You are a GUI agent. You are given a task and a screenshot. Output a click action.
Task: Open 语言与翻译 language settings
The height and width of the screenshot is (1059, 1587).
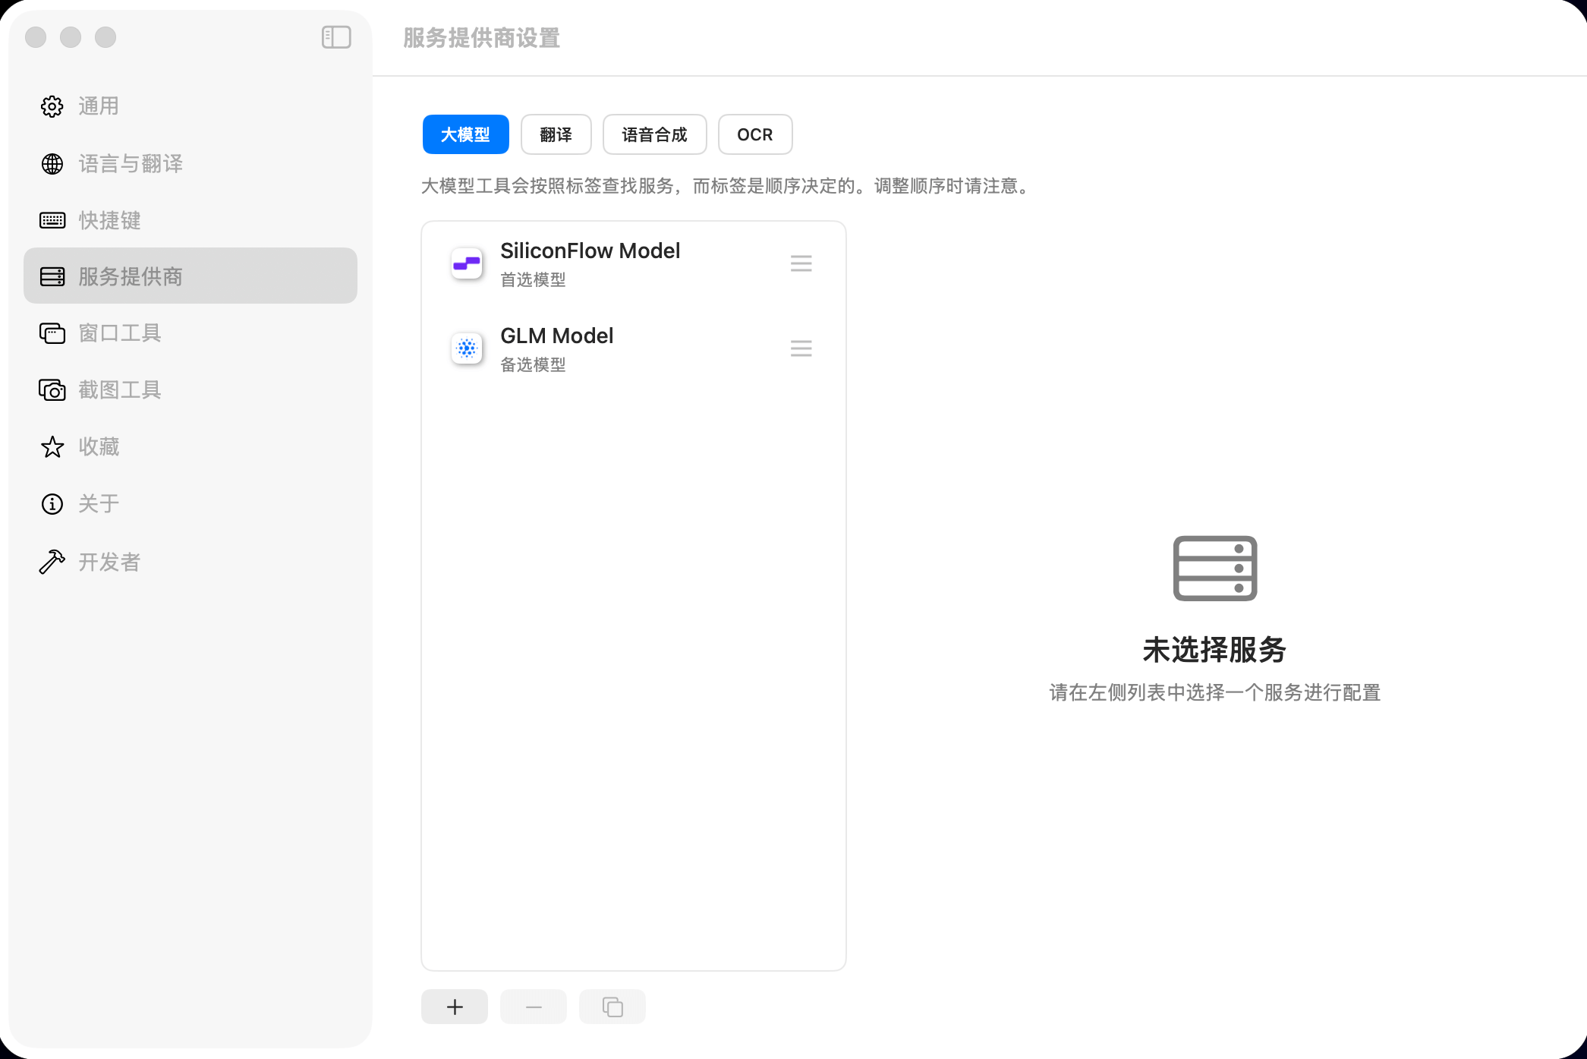click(130, 163)
